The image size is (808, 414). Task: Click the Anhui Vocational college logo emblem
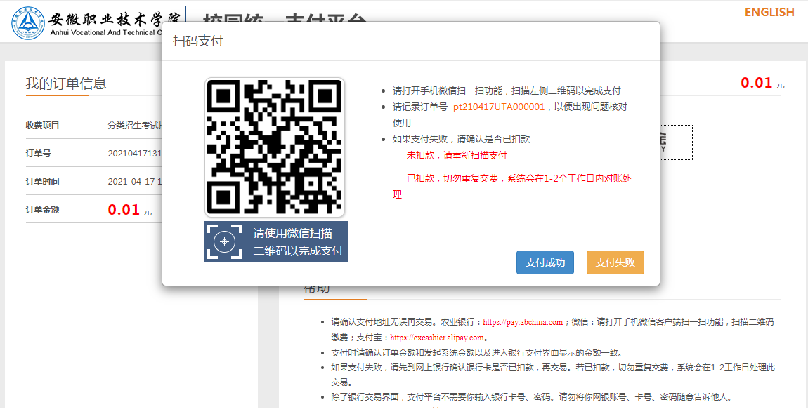pos(27,23)
